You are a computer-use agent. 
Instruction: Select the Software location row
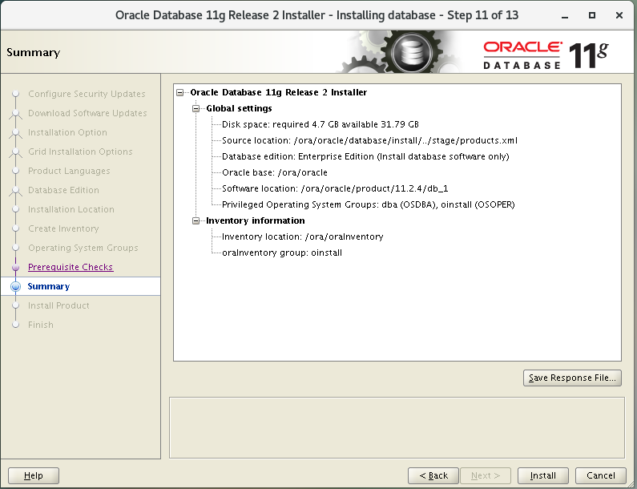tap(335, 188)
